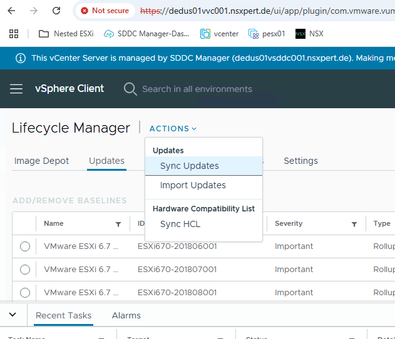Collapse the Recent Tasks bottom panel

[x=13, y=315]
